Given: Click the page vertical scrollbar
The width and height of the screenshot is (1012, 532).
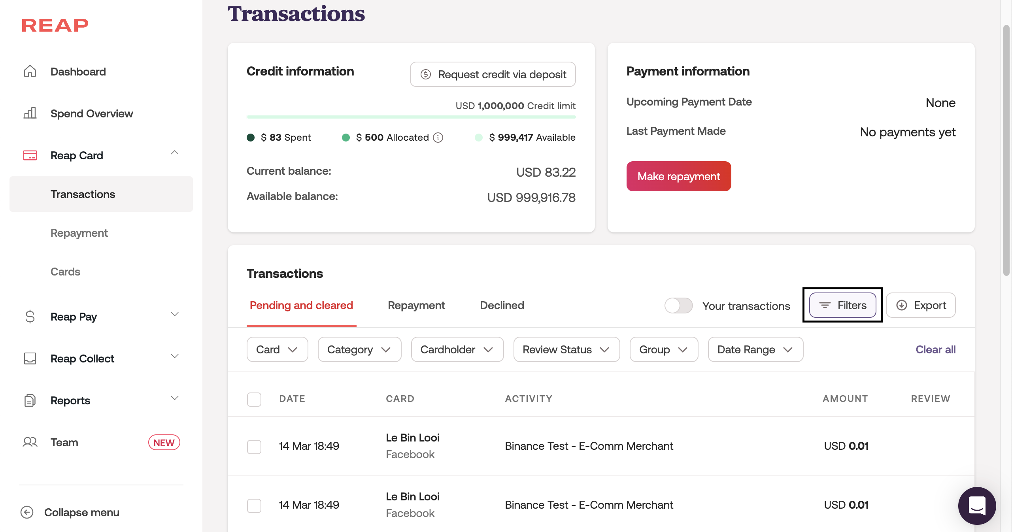Looking at the screenshot, I should click(1006, 150).
